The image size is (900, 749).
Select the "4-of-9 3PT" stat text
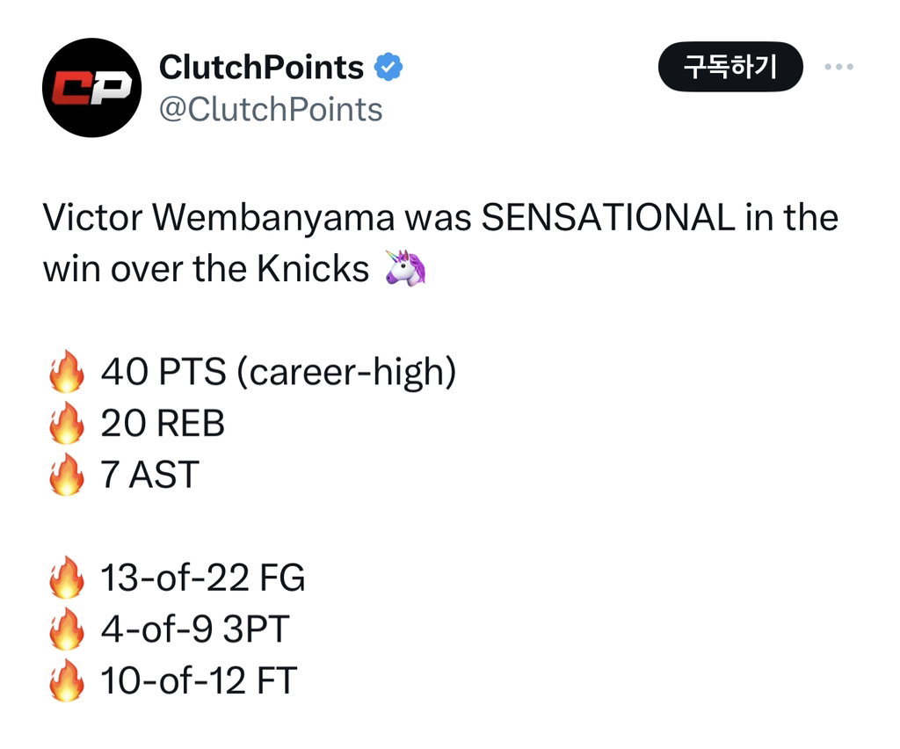click(x=195, y=629)
